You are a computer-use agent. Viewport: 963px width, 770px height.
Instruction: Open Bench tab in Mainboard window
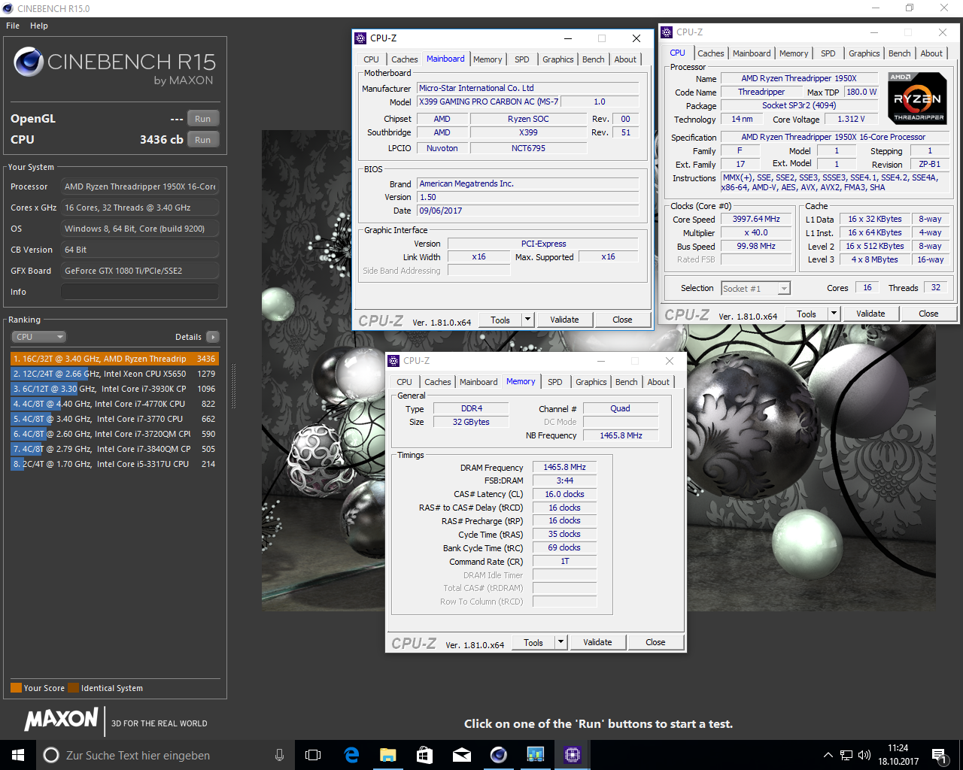point(594,59)
